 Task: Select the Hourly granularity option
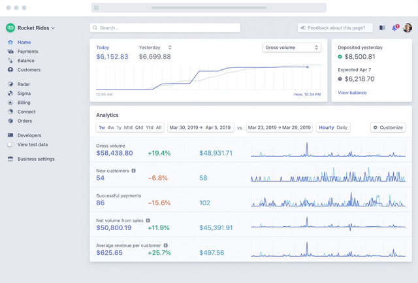coord(327,127)
